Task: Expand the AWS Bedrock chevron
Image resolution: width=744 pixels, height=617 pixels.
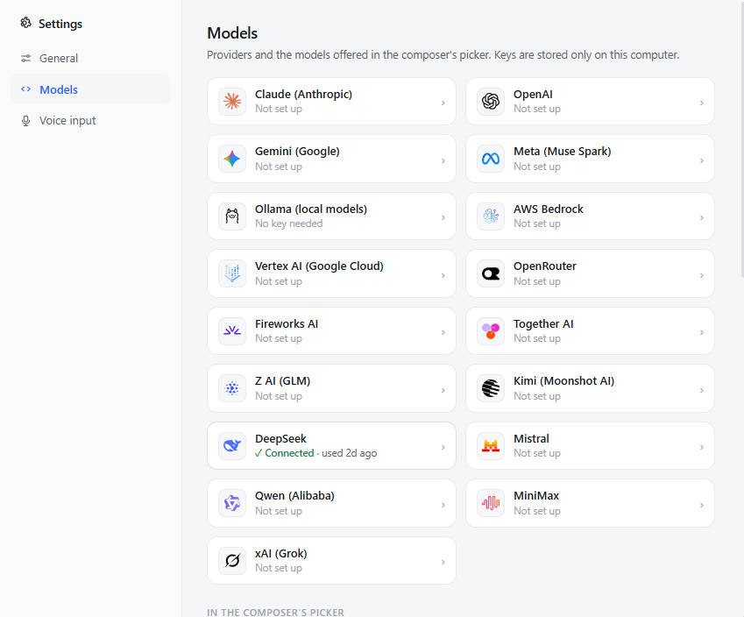Action: pyautogui.click(x=701, y=217)
